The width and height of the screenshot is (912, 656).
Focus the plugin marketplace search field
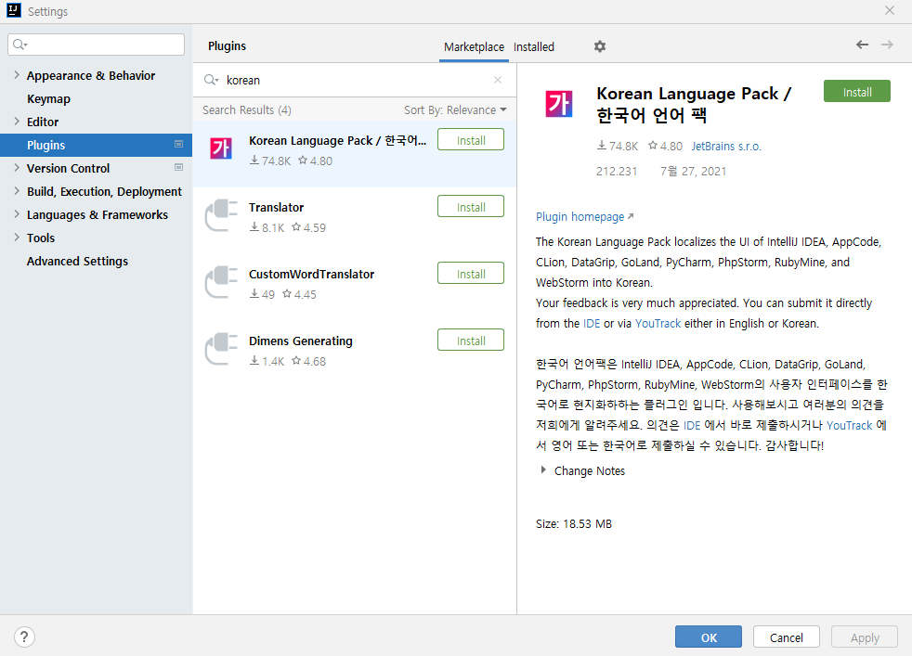(x=355, y=80)
